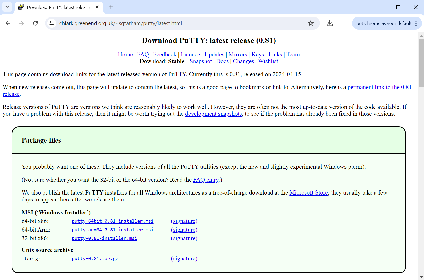
Task: Open Chrome's three-dot menu
Action: click(416, 23)
